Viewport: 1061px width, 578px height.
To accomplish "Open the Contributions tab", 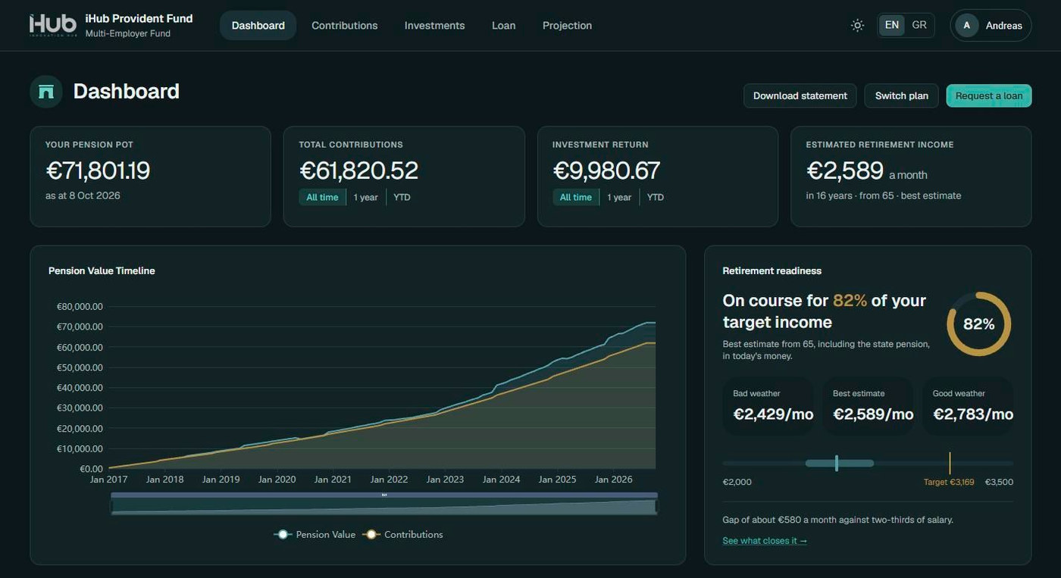I will pyautogui.click(x=345, y=25).
